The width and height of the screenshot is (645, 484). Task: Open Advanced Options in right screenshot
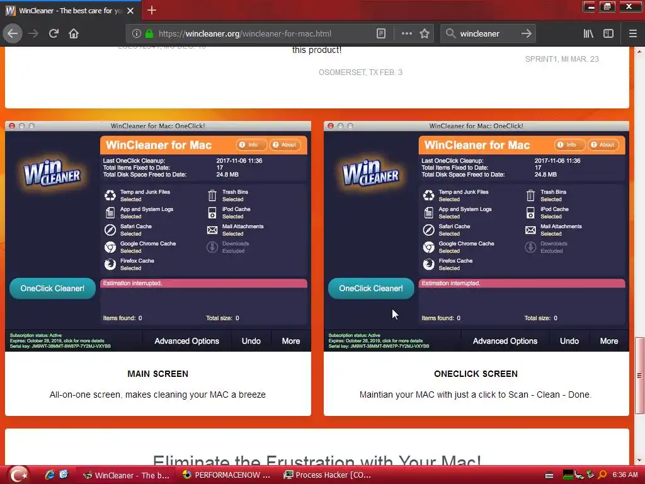pyautogui.click(x=505, y=341)
